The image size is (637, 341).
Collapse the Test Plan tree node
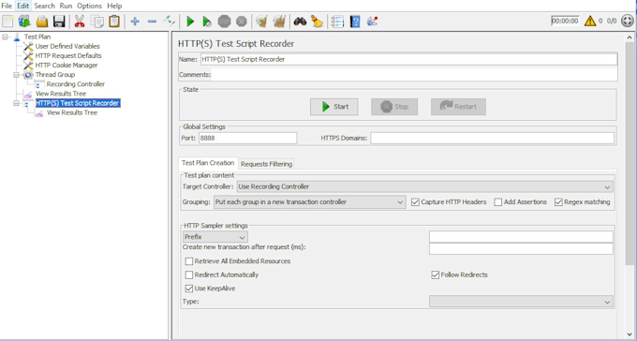(x=5, y=37)
